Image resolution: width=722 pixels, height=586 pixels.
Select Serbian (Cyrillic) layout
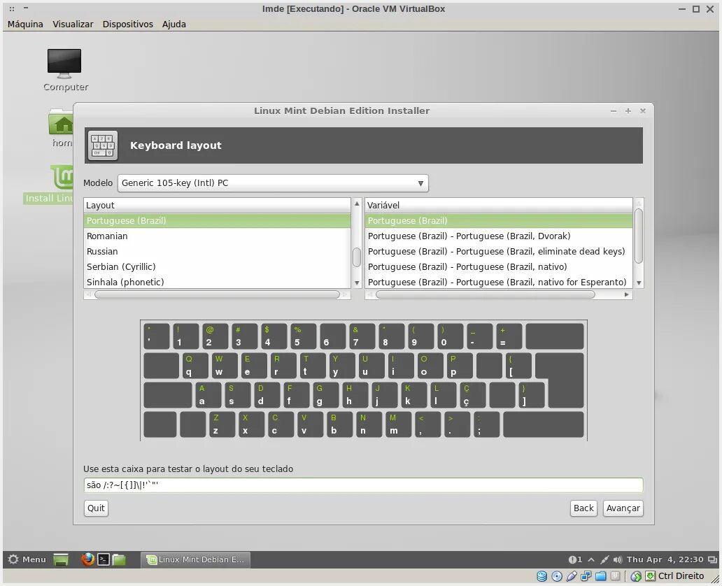pyautogui.click(x=217, y=266)
